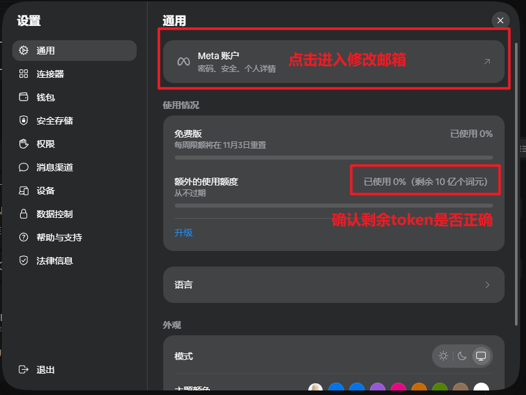The image size is (526, 395).
Task: Click the text 每周限额将在 11月3日重置
Action: point(220,145)
